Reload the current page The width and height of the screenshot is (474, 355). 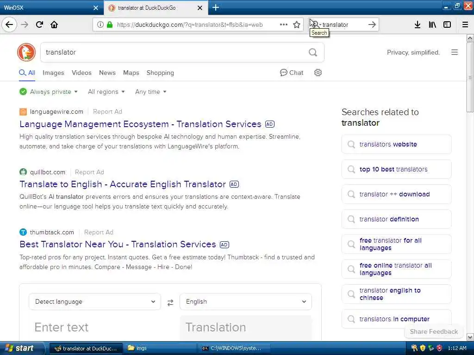coord(40,24)
